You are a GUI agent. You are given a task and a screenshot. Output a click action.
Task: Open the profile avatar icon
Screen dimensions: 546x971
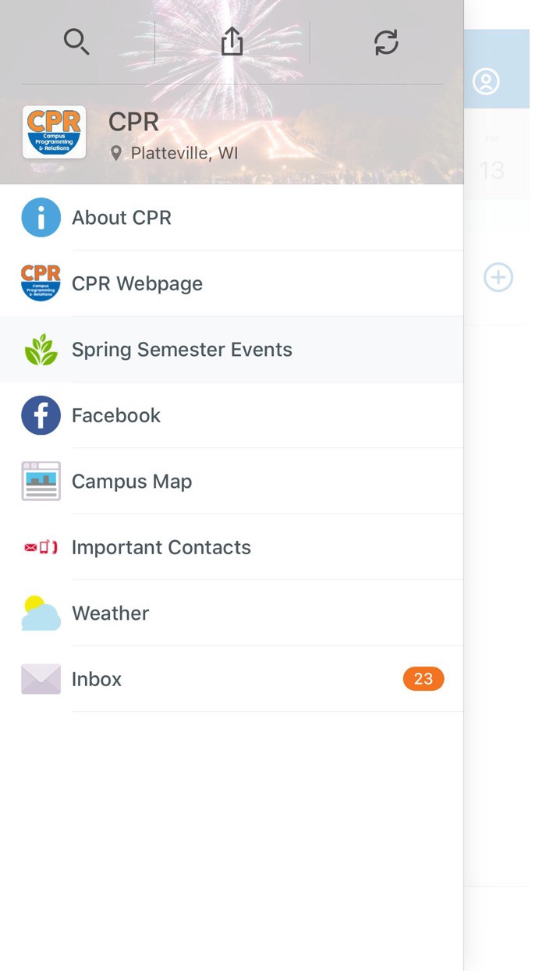pos(486,81)
